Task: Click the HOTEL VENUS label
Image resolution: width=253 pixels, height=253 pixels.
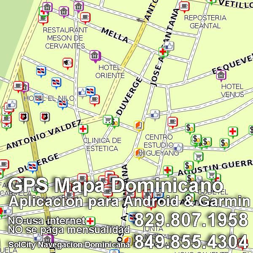Action: click(x=232, y=90)
